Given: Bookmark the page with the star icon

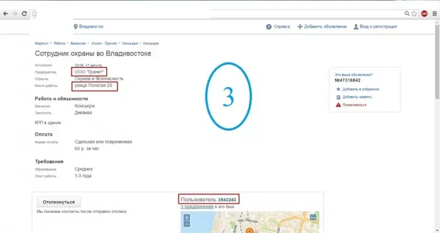Looking at the screenshot, I should (414, 13).
